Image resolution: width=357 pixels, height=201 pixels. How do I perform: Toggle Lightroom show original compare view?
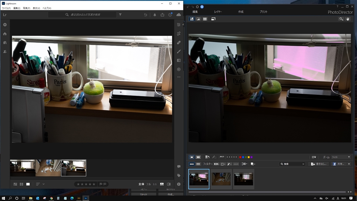169,184
